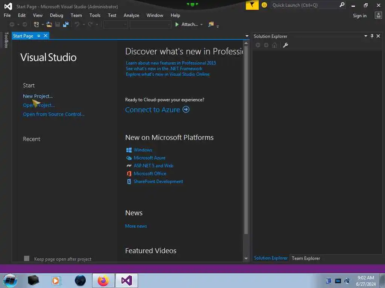Open the File menu
The width and height of the screenshot is (385, 288).
[x=7, y=15]
